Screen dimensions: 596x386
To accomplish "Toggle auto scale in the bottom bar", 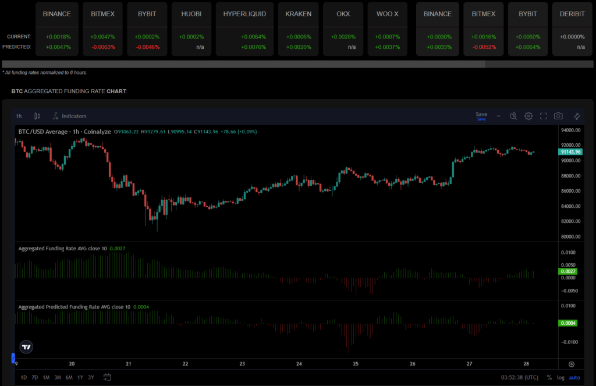I will coord(575,377).
